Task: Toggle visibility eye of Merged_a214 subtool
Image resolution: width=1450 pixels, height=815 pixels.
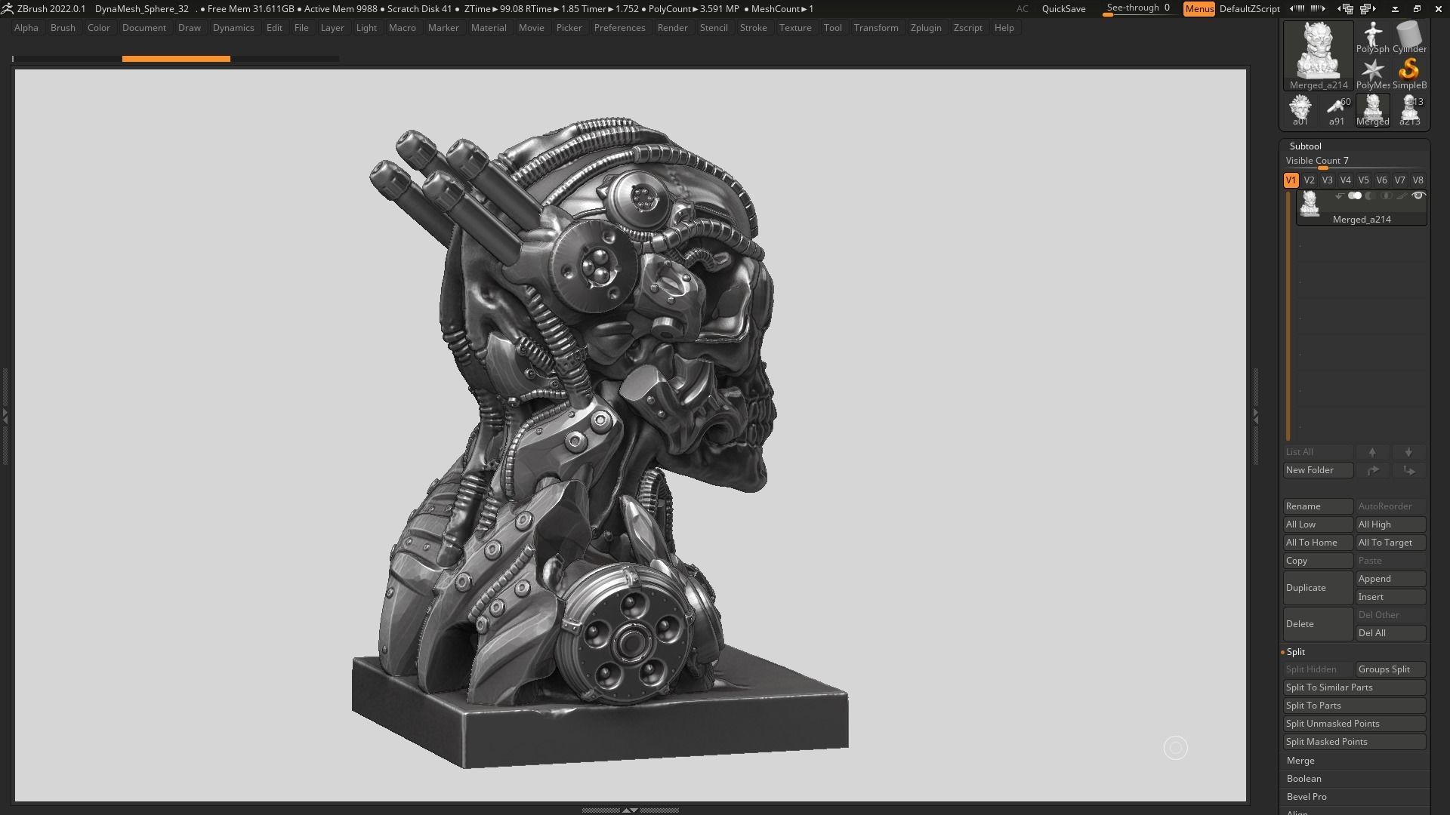Action: coord(1418,196)
